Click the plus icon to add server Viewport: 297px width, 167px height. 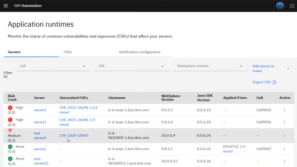pyautogui.click(x=288, y=69)
